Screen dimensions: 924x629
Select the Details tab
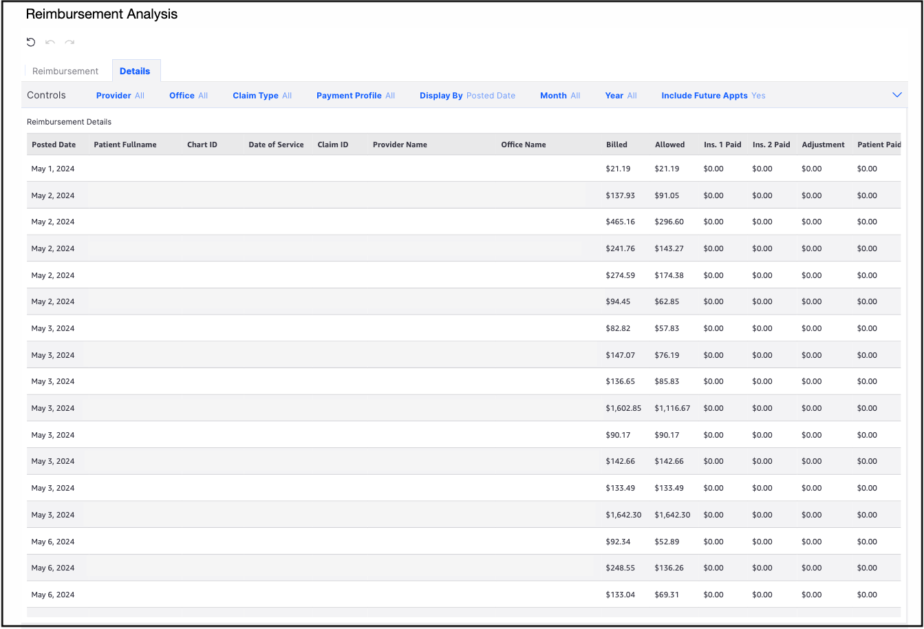click(135, 71)
